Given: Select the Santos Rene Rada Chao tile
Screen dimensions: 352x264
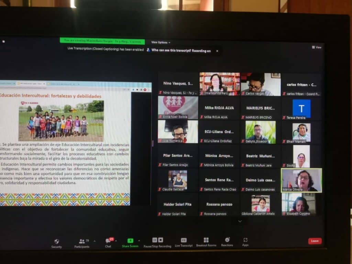Looking at the screenshot, I should 219,181.
